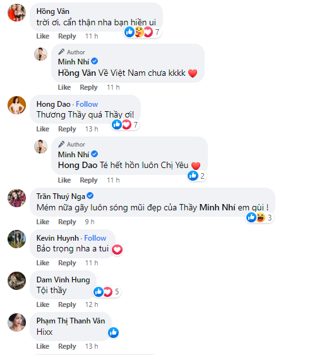Open reactions on Hong Dao's comment

[125, 124]
